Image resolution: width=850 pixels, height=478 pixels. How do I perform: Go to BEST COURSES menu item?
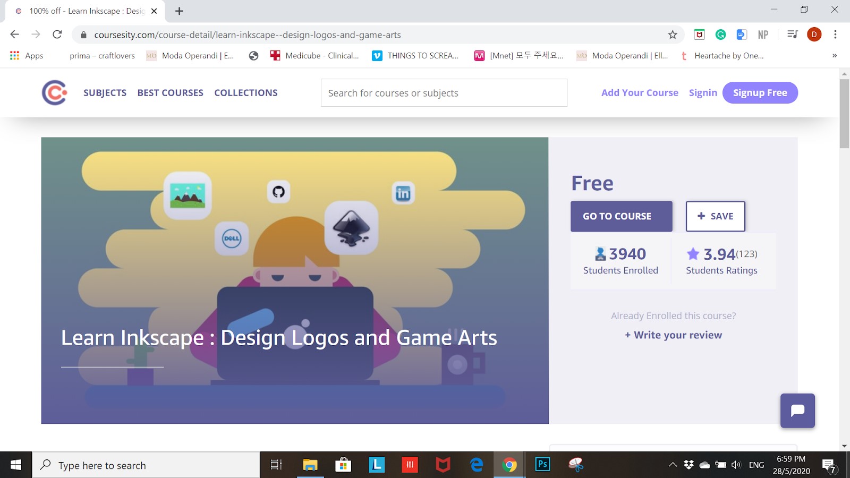tap(170, 93)
